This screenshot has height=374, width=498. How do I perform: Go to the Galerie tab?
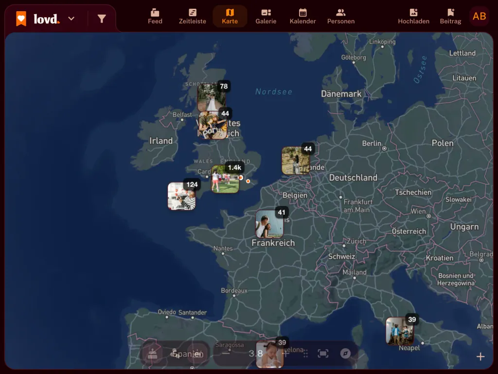coord(266,17)
